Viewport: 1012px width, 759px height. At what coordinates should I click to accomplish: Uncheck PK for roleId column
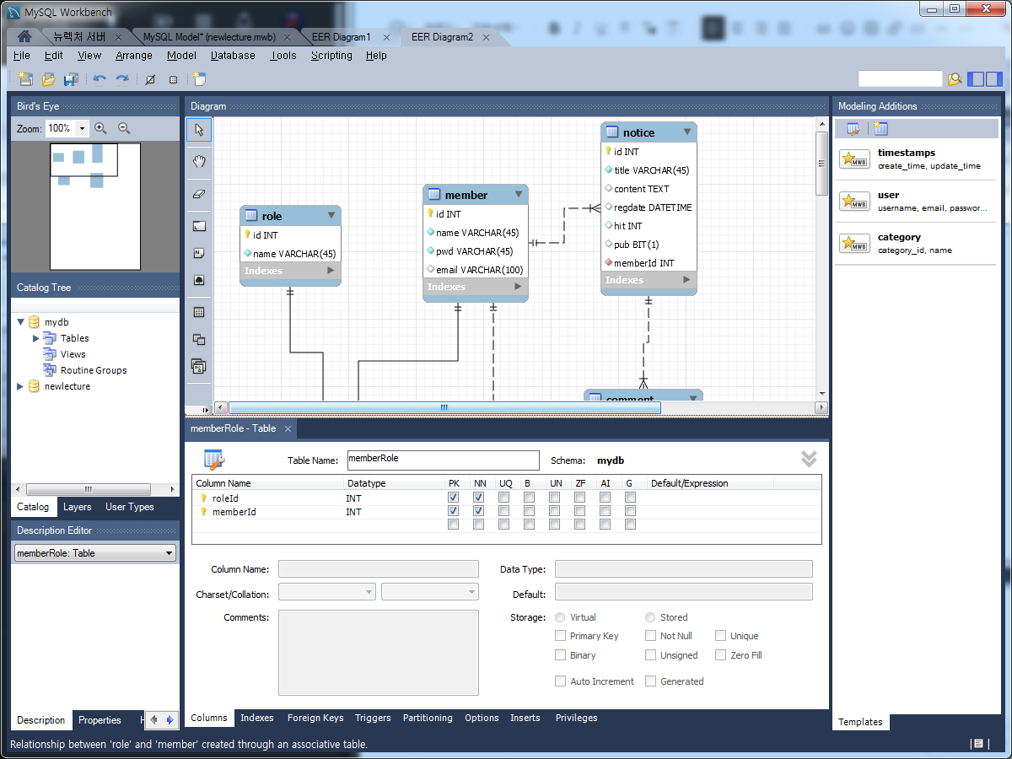coord(454,498)
